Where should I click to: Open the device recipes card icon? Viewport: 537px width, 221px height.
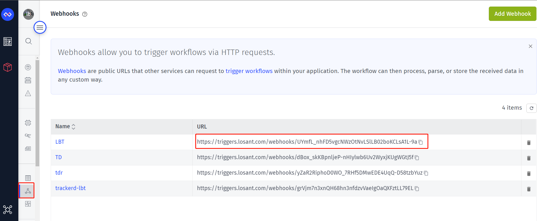28,149
